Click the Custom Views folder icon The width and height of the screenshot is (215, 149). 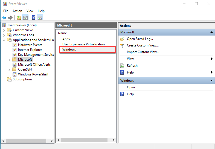click(9, 30)
